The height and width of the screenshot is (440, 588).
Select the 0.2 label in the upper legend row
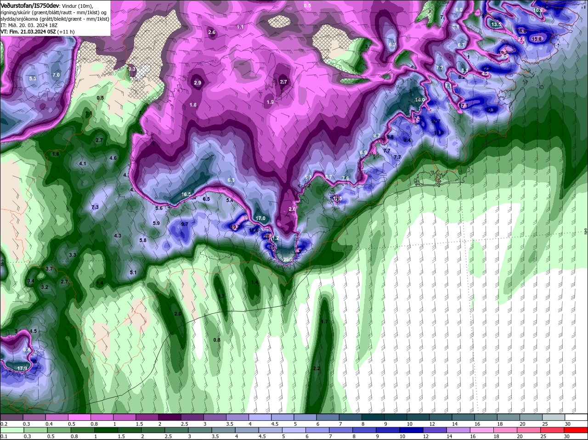[4, 423]
